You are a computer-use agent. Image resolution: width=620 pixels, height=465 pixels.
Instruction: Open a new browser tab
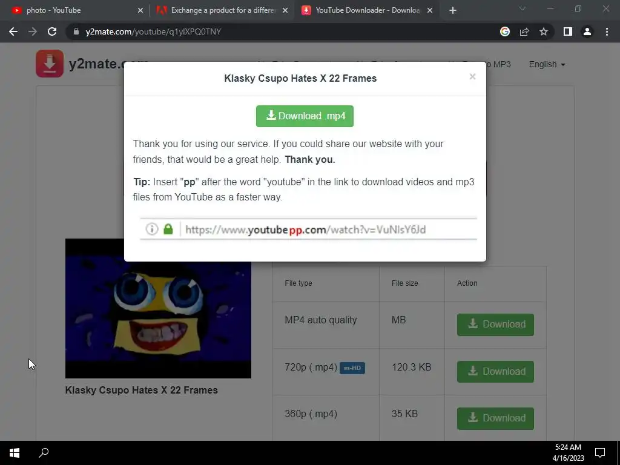point(453,10)
